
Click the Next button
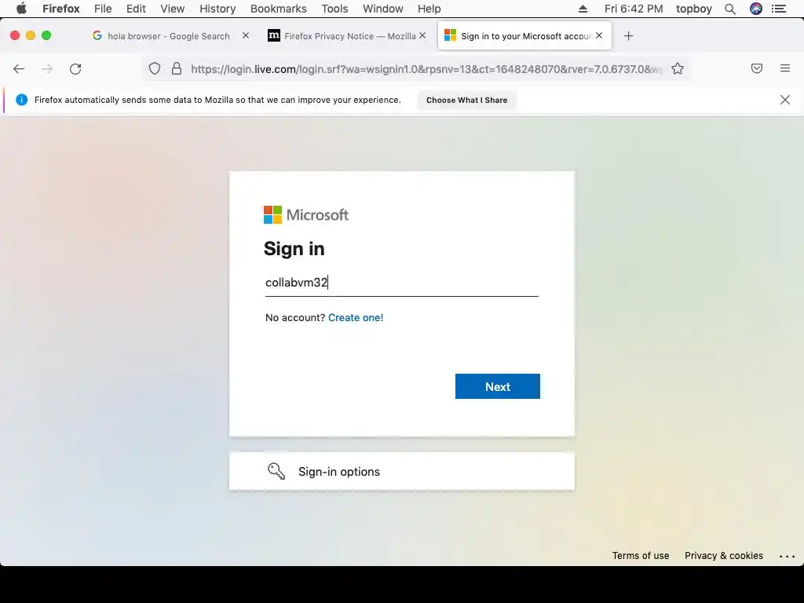(x=497, y=386)
